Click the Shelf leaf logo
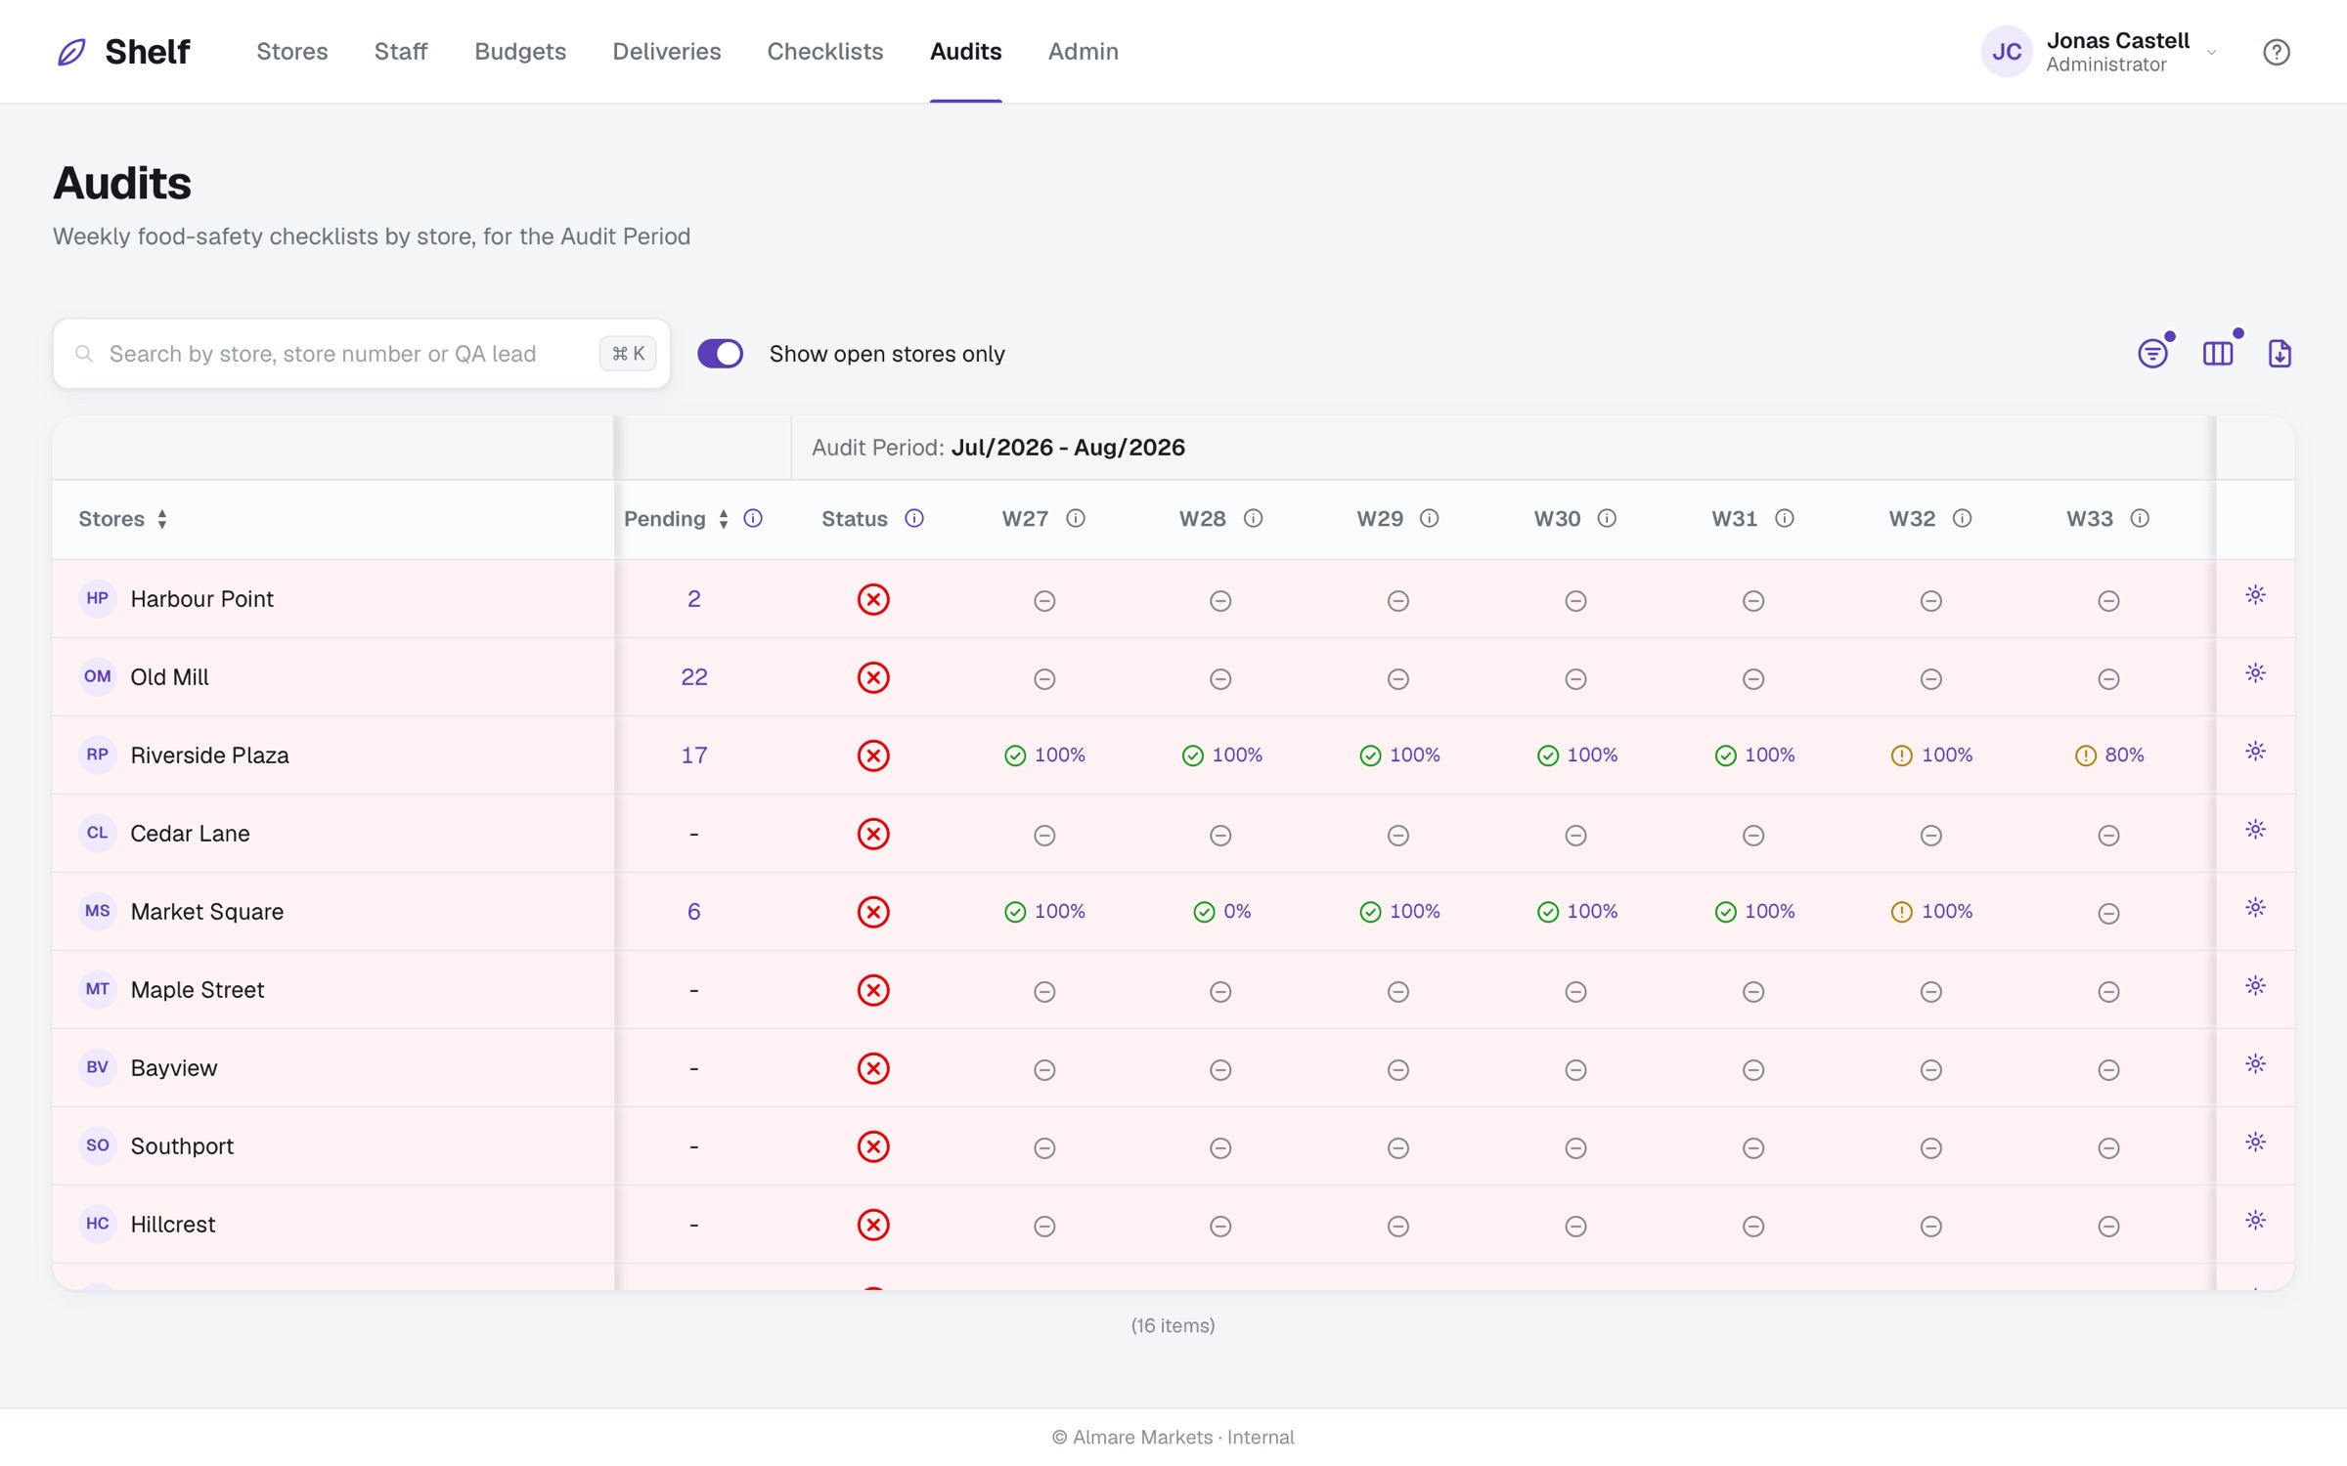The width and height of the screenshot is (2347, 1466). pos(71,52)
